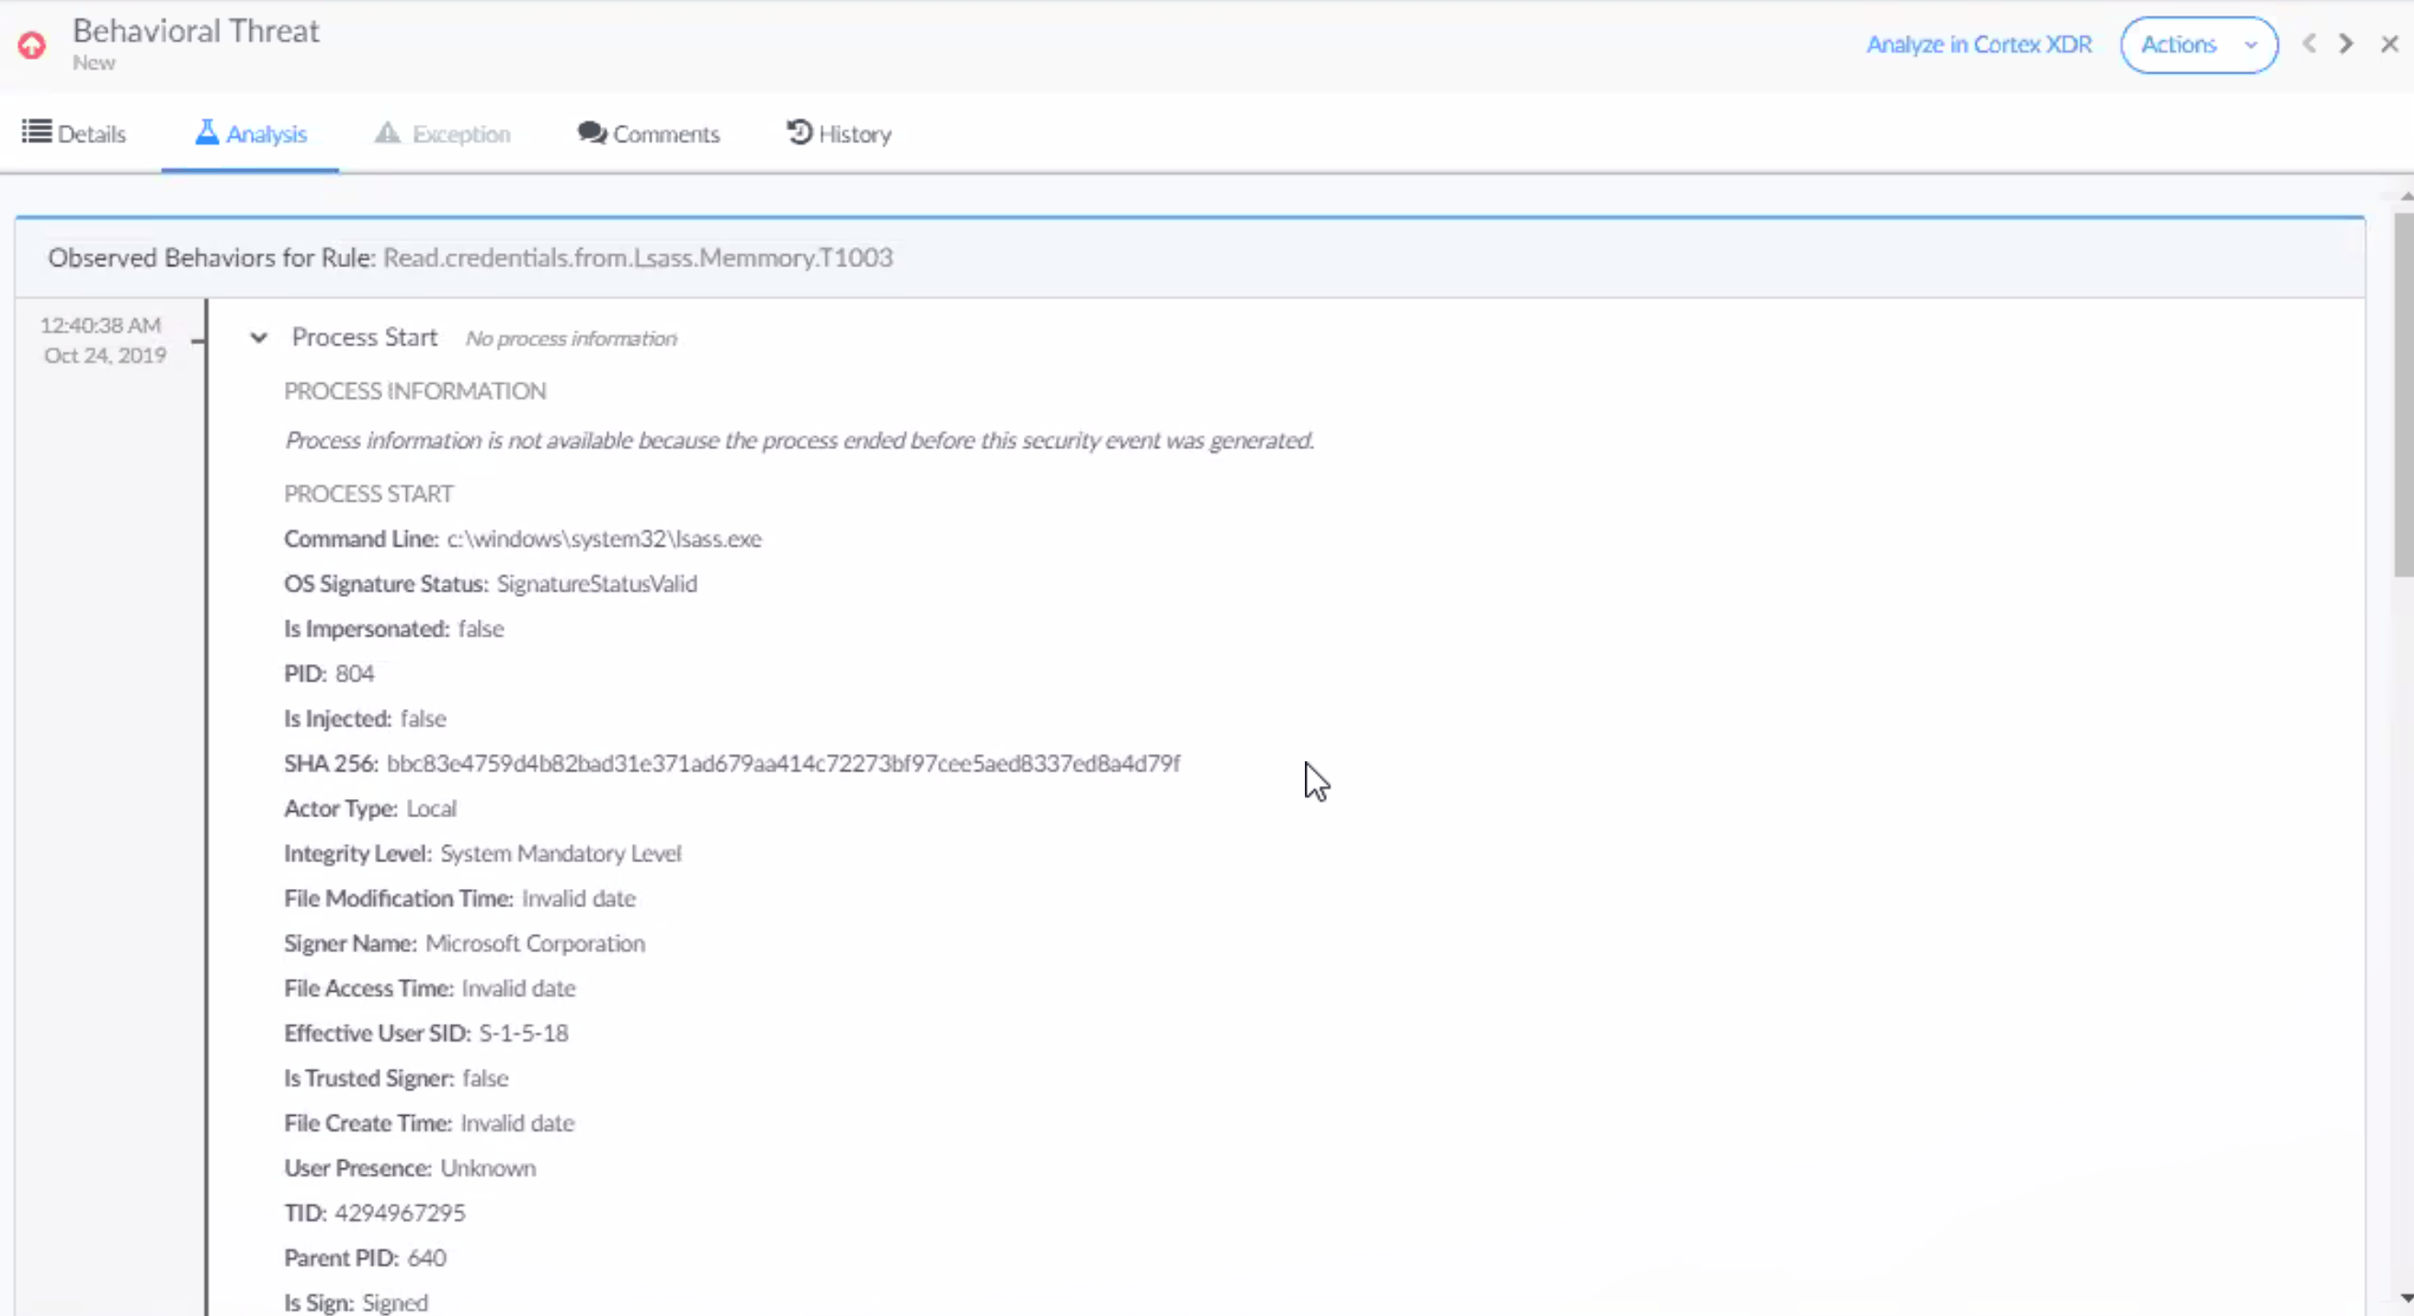The width and height of the screenshot is (2414, 1316).
Task: Click the rule name Read.credentials.from.Lsass.Memmory.T1003
Action: 638,257
